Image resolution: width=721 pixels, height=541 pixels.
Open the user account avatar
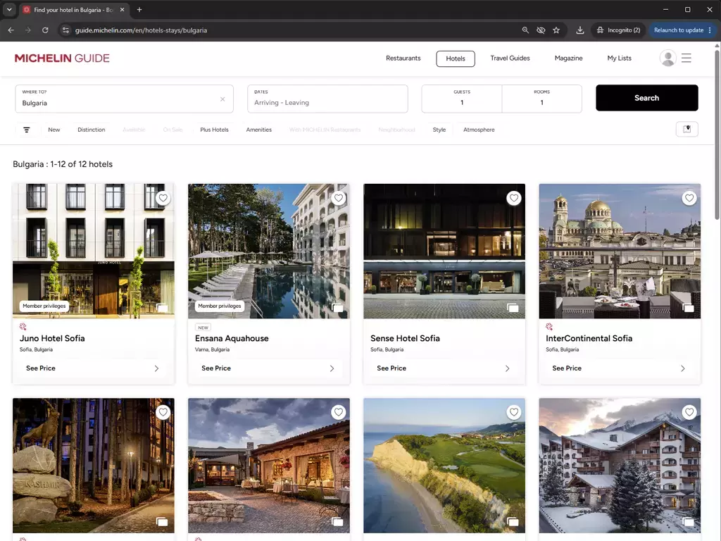pos(667,58)
